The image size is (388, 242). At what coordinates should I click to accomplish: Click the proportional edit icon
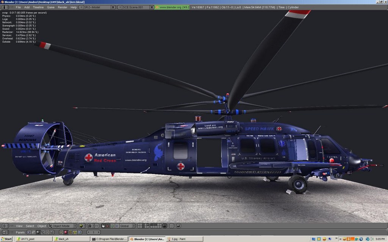[172, 226]
